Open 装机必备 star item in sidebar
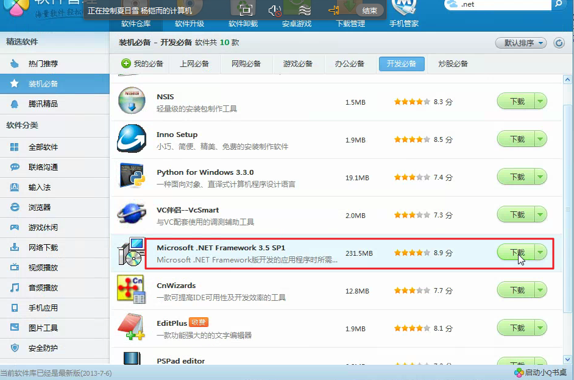Image resolution: width=574 pixels, height=380 pixels. pyautogui.click(x=55, y=84)
